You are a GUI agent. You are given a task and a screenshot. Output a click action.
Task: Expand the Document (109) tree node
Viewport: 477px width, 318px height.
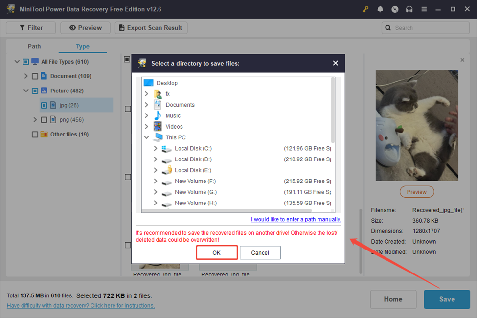(x=26, y=76)
